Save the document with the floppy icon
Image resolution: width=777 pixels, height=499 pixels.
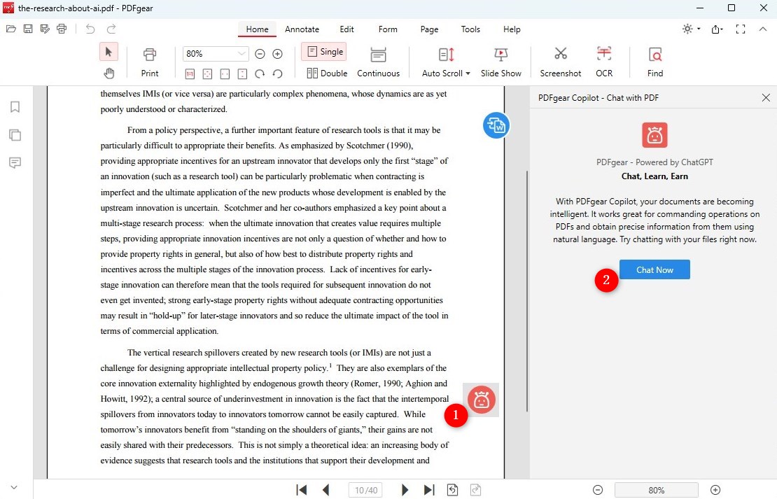point(28,29)
